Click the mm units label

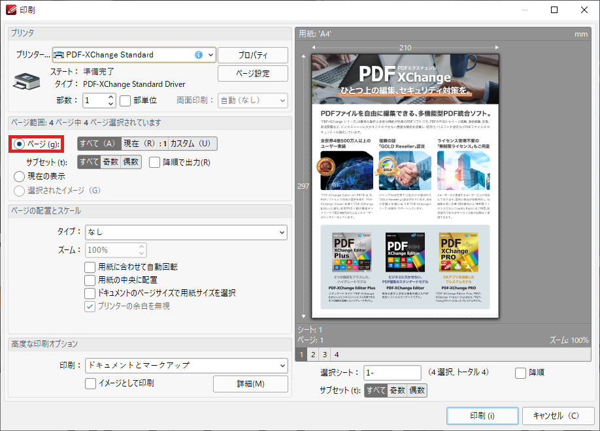[581, 34]
